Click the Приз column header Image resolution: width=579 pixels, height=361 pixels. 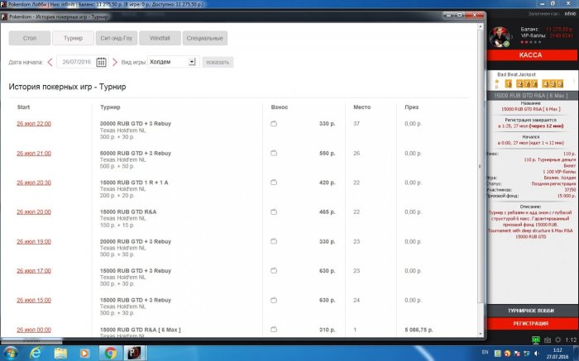pyautogui.click(x=411, y=107)
